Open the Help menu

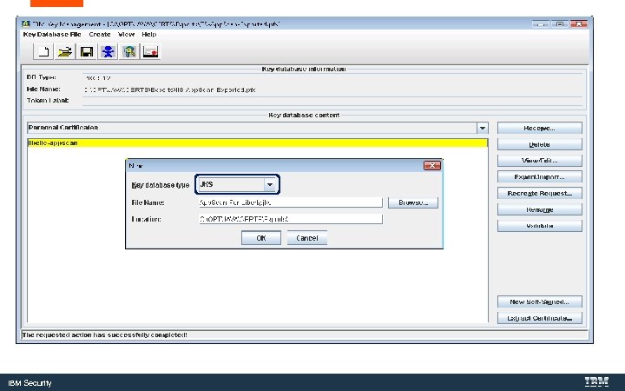(x=149, y=34)
